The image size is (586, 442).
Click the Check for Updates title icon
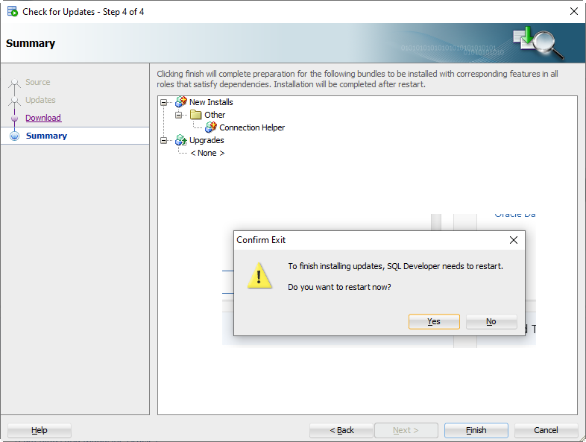point(13,12)
